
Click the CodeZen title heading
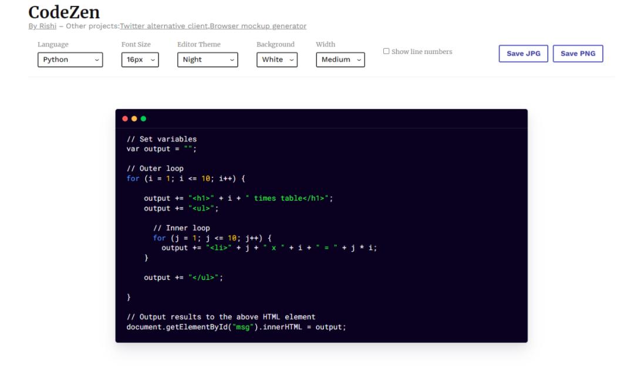click(x=64, y=12)
